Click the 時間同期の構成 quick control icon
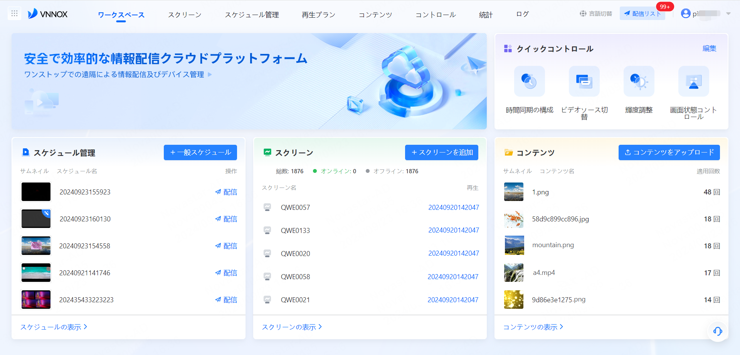This screenshot has height=355, width=740. (x=529, y=81)
